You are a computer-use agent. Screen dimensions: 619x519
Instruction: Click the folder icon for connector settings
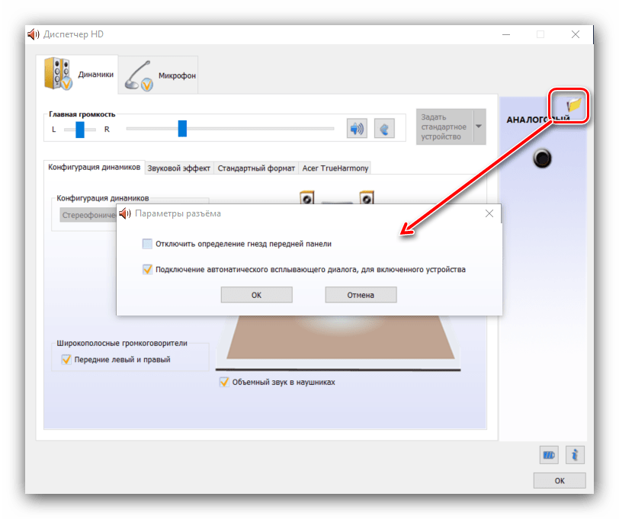click(573, 105)
